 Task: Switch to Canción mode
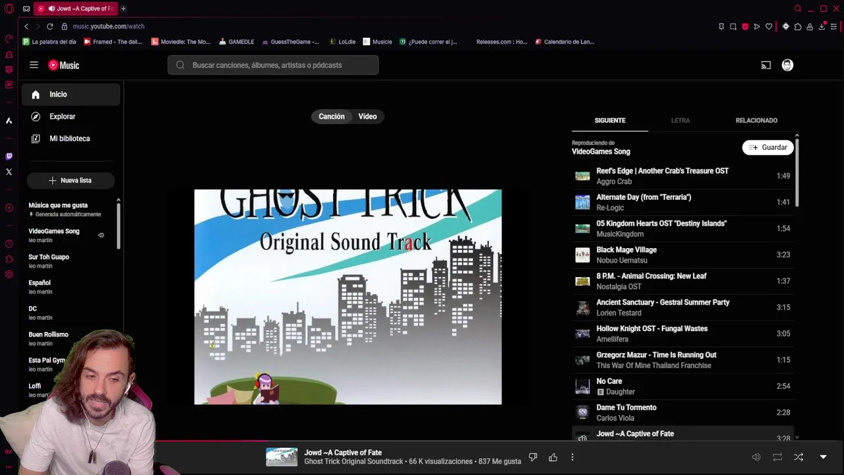[x=332, y=116]
